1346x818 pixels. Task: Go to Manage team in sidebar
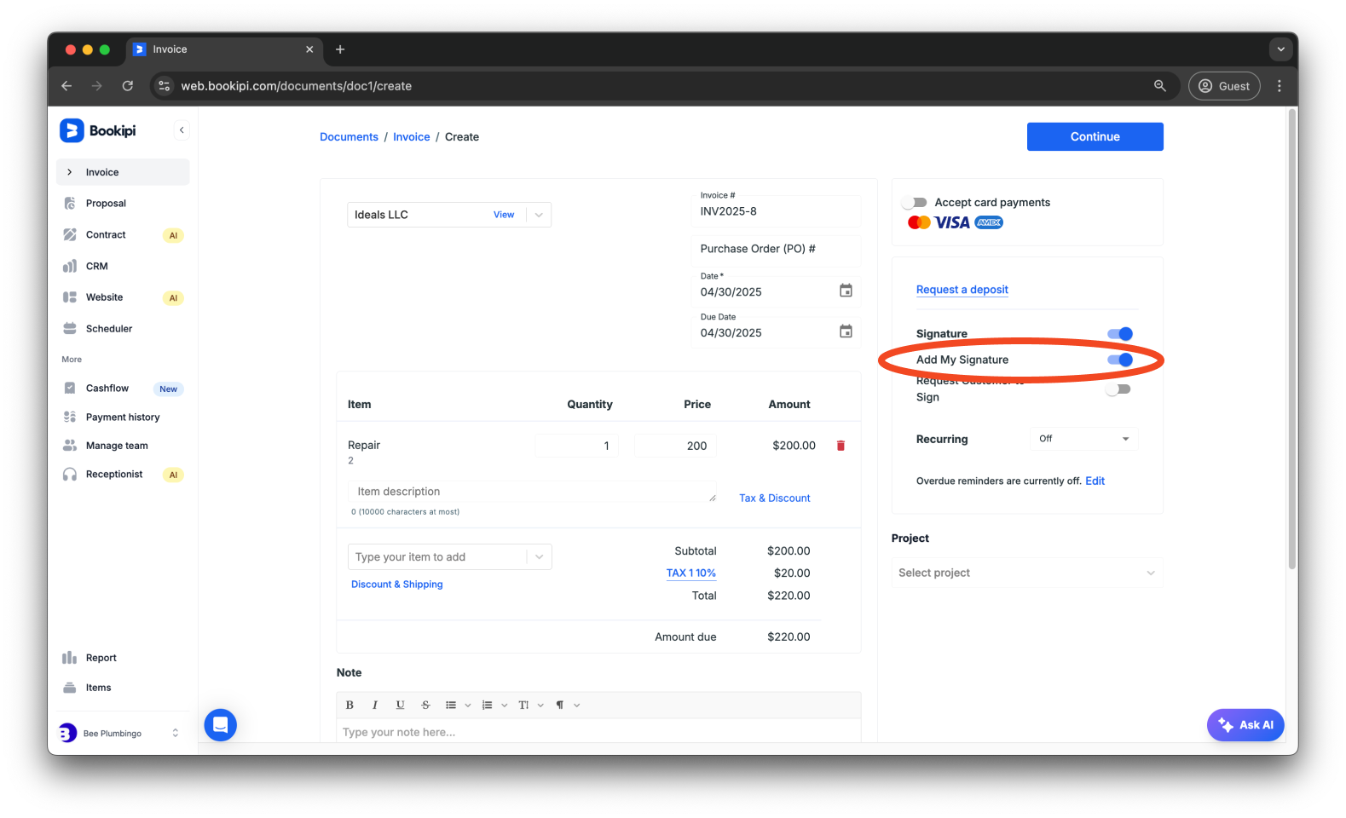(x=117, y=446)
